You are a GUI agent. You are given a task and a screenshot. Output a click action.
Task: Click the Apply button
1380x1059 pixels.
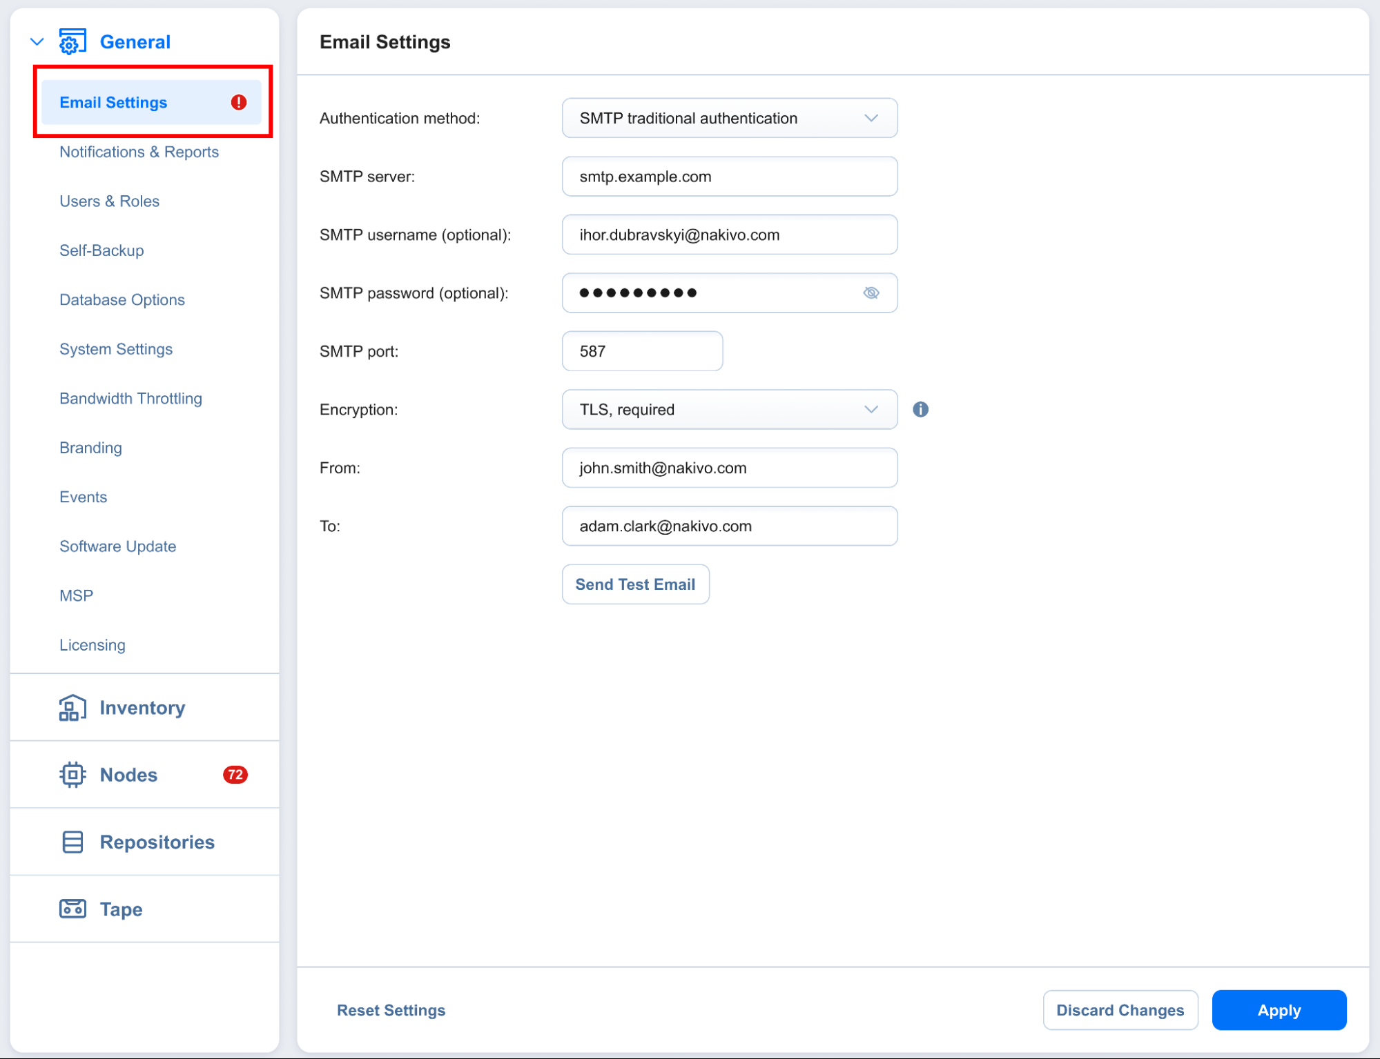[1279, 1010]
